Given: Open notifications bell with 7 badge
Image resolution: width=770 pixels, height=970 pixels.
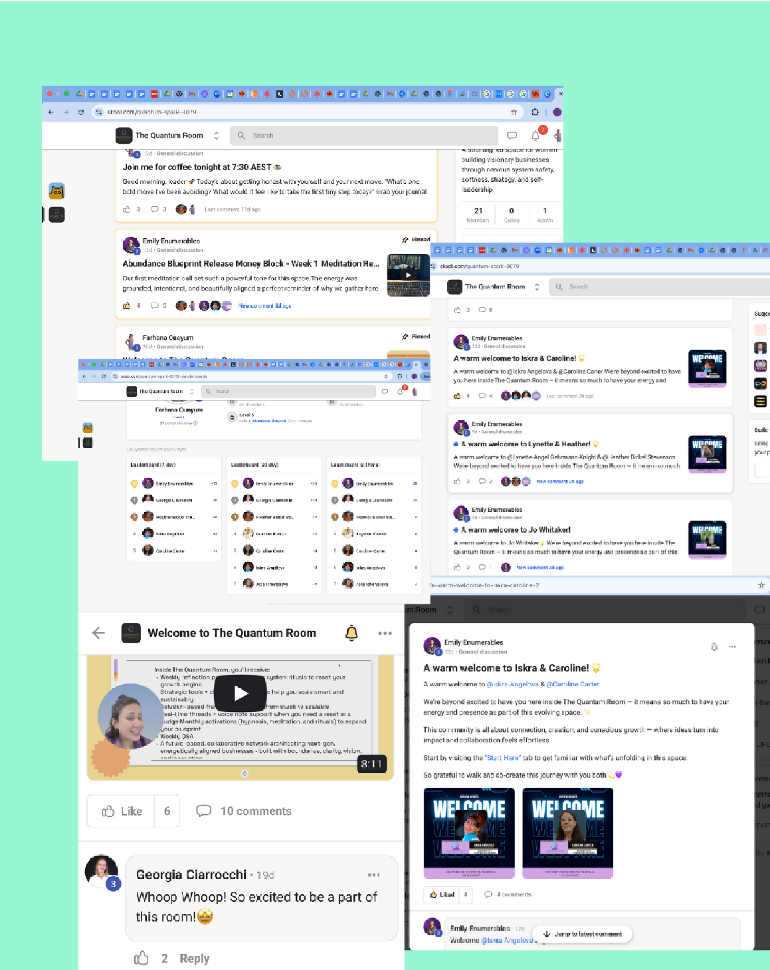Looking at the screenshot, I should (x=535, y=136).
